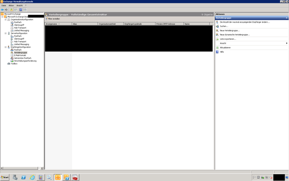289x181 pixels.
Task: Open Hub-Transport under Serverkonfiguration
Action: point(20,42)
